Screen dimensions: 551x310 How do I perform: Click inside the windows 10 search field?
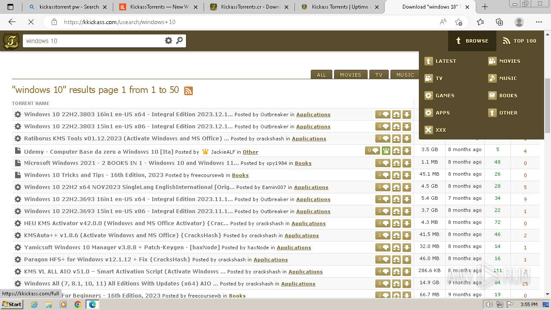(93, 41)
